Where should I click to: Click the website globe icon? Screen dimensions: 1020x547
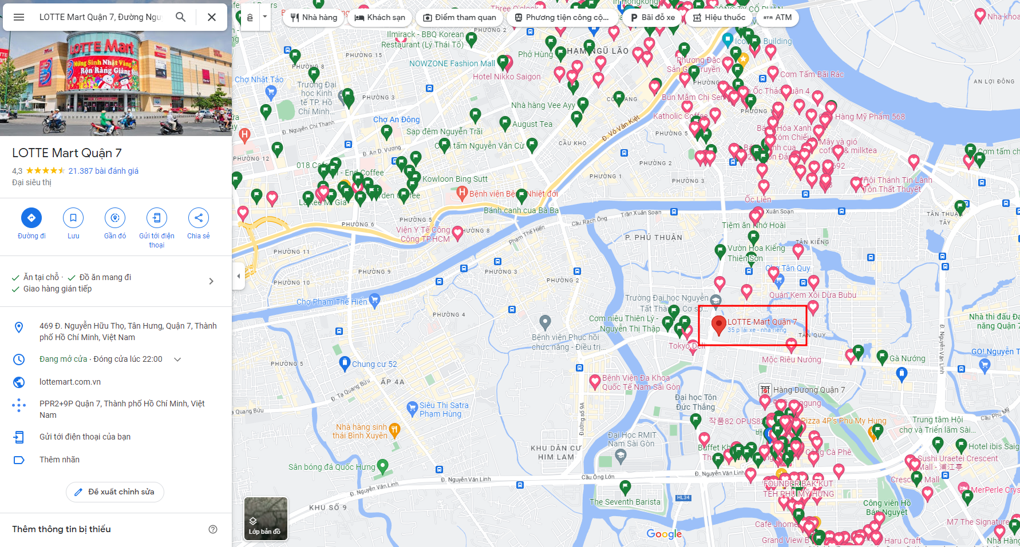point(19,382)
